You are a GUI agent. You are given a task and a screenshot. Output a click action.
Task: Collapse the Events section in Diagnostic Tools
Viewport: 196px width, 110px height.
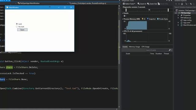click(123, 13)
